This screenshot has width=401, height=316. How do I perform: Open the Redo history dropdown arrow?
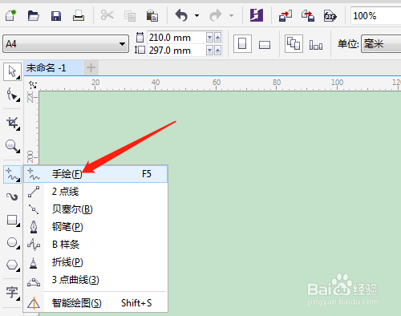pyautogui.click(x=231, y=15)
